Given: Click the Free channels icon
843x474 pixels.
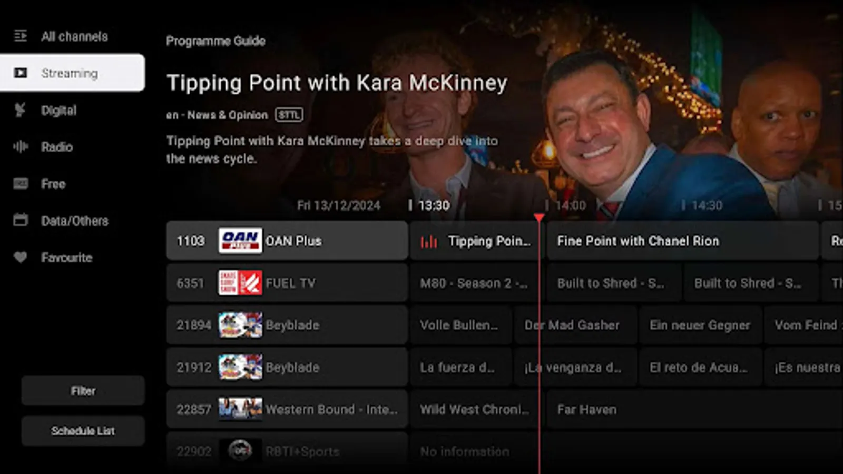Looking at the screenshot, I should point(20,184).
